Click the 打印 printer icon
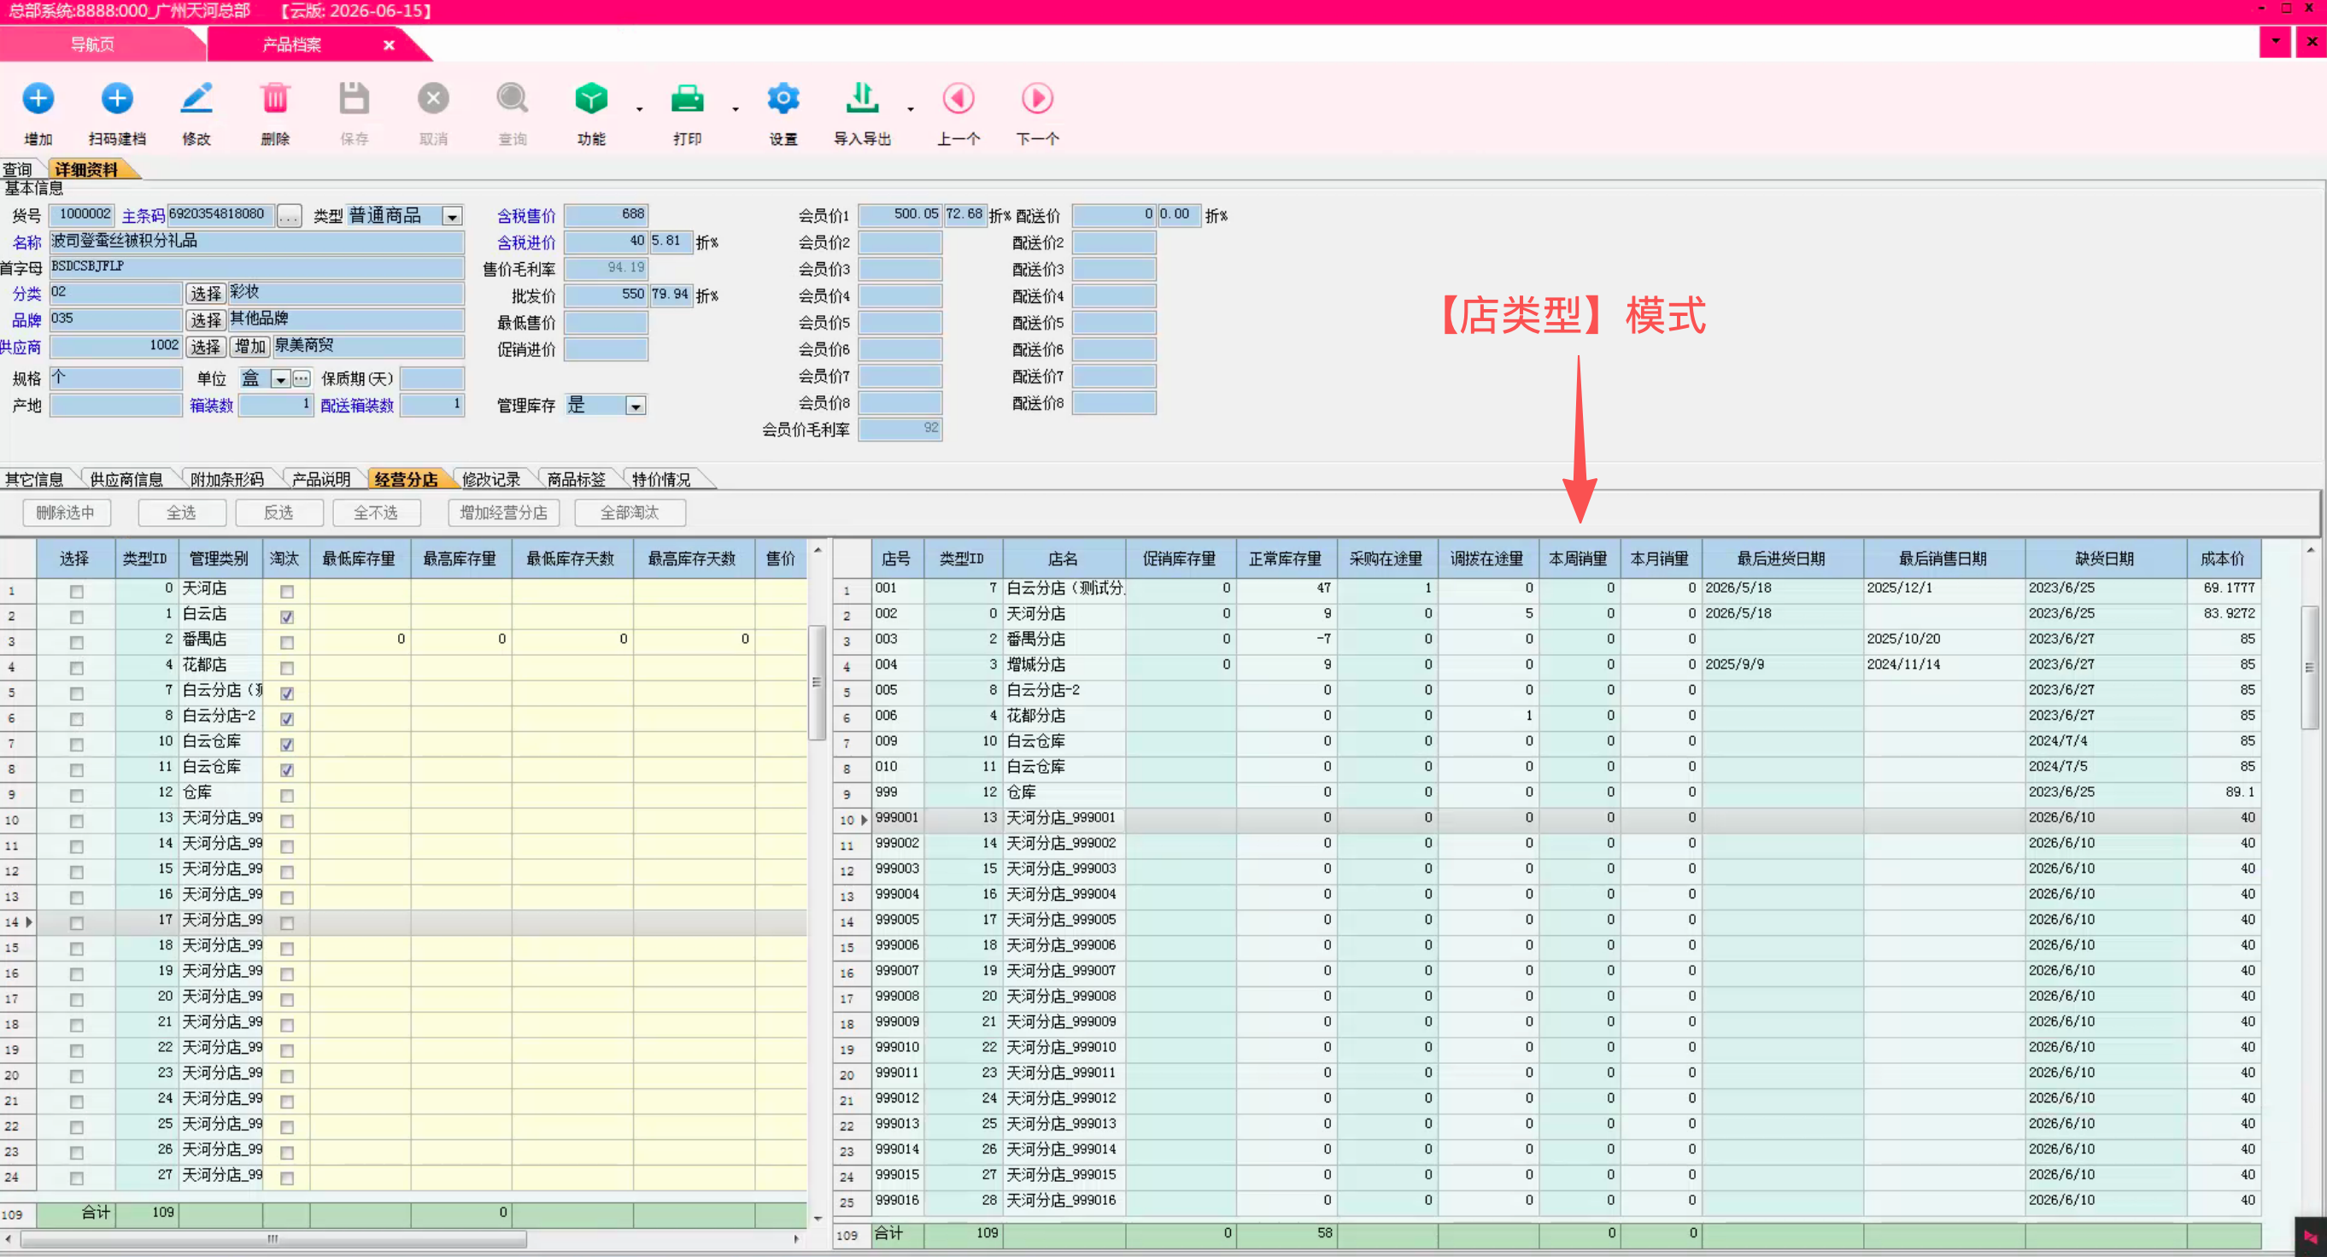 point(688,98)
